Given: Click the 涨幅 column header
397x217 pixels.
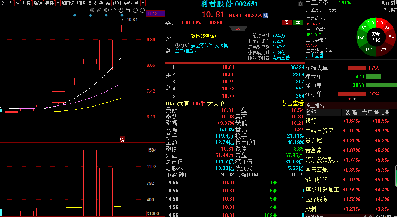Looking at the screenshot, I should tap(351, 112).
